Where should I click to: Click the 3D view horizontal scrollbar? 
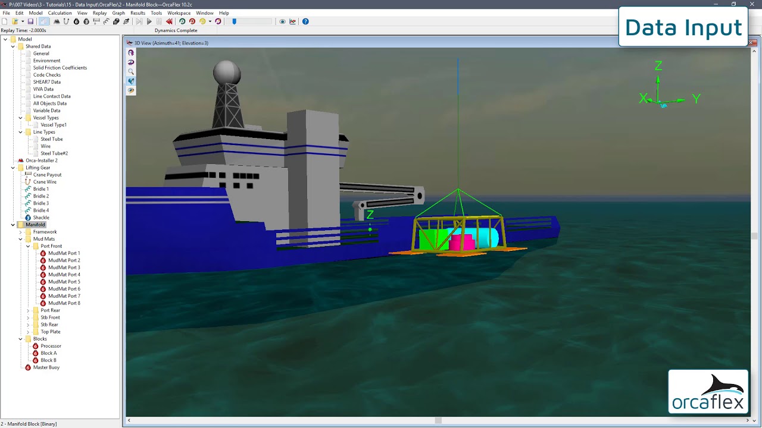438,421
